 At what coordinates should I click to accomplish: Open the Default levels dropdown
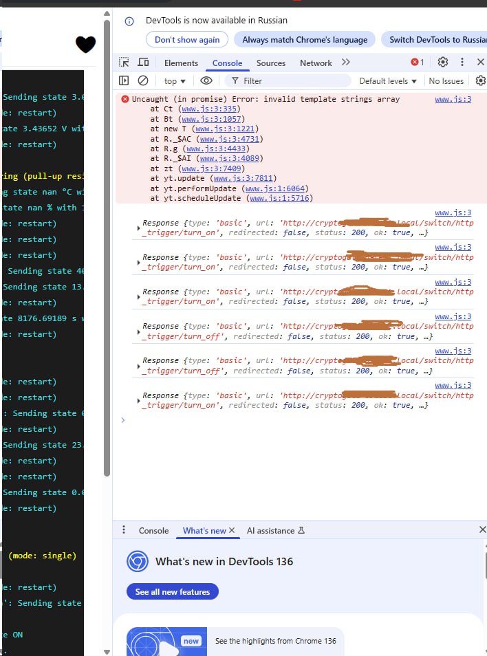(x=388, y=81)
